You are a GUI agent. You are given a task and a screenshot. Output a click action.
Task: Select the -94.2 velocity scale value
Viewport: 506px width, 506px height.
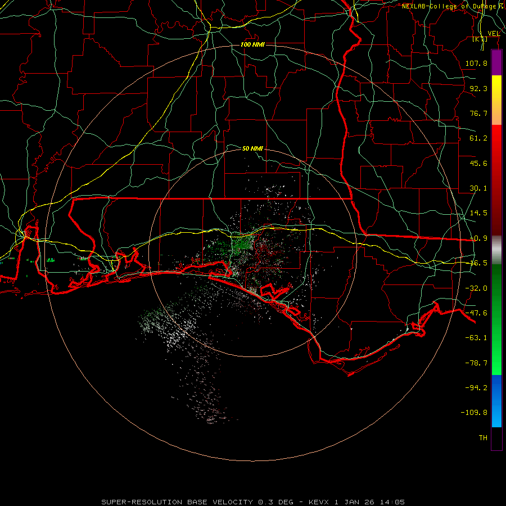coord(476,387)
